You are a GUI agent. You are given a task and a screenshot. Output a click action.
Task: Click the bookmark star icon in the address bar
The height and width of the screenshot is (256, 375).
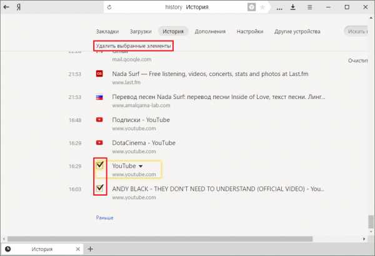(x=262, y=7)
